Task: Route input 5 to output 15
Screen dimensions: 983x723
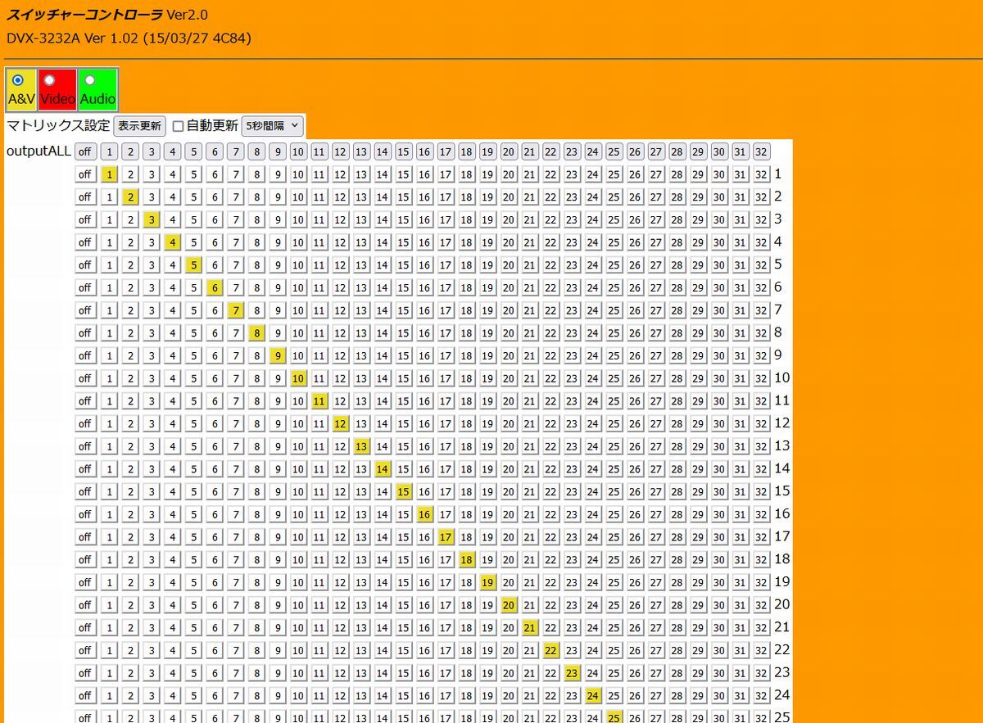Action: click(x=193, y=492)
